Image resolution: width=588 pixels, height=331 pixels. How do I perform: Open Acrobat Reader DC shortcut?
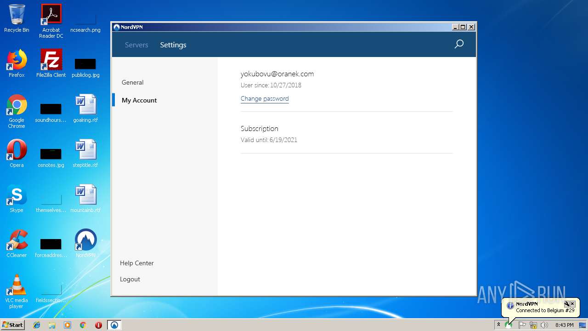(51, 21)
